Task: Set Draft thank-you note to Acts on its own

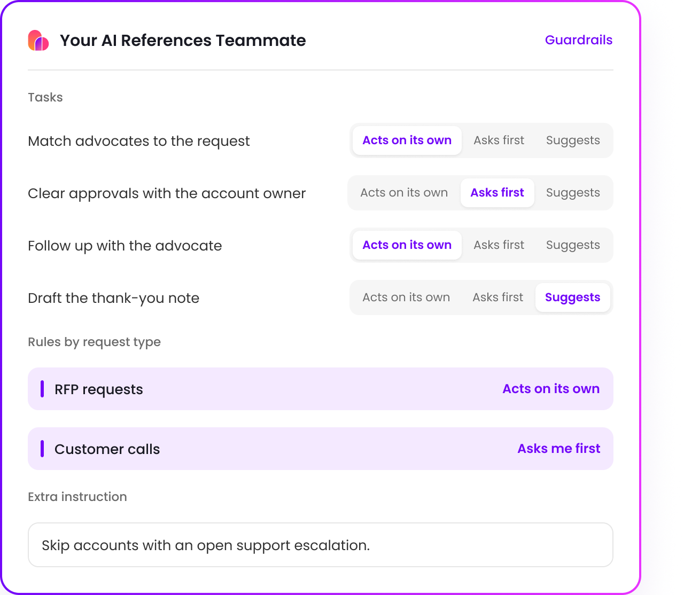Action: (406, 297)
